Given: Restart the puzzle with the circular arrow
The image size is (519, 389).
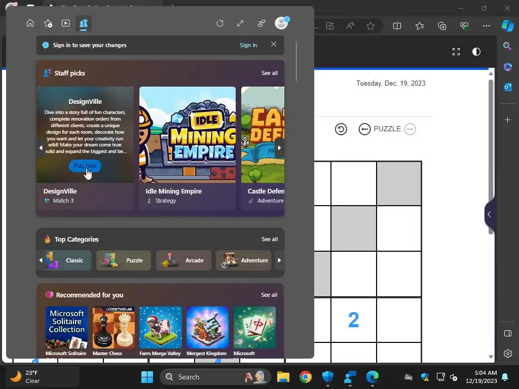Looking at the screenshot, I should [x=341, y=129].
